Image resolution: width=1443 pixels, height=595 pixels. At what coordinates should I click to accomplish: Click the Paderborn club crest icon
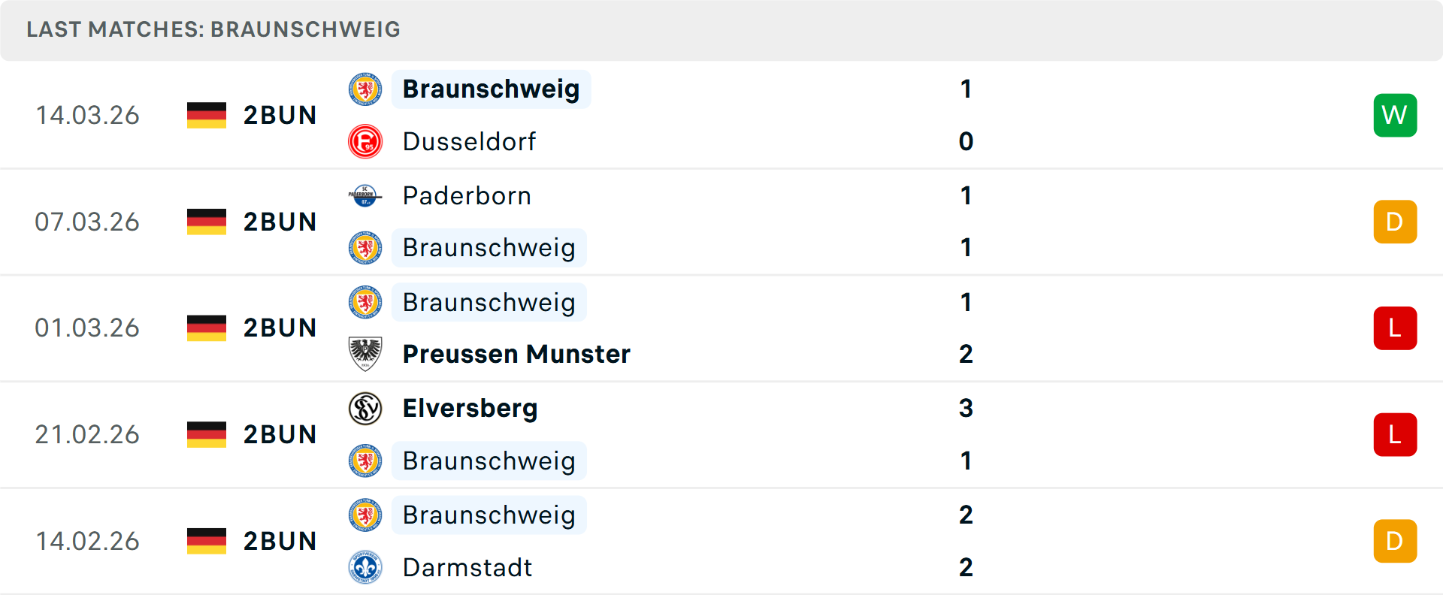coord(365,195)
